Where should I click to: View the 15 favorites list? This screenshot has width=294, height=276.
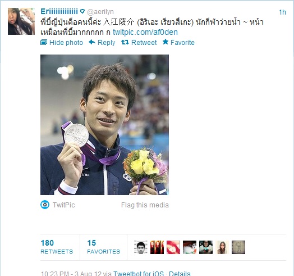(103, 247)
